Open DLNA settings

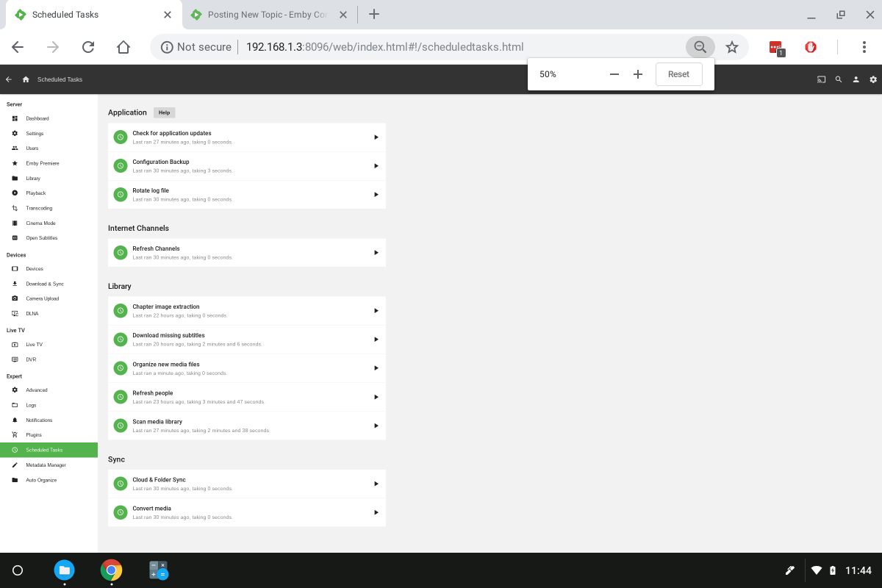click(x=49, y=313)
